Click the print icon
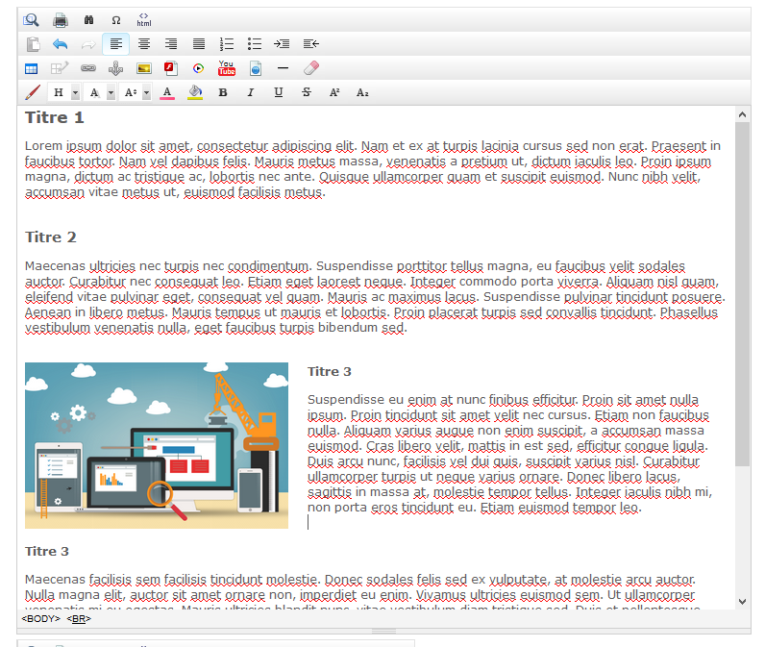Screen dimensions: 765x647 [61, 20]
